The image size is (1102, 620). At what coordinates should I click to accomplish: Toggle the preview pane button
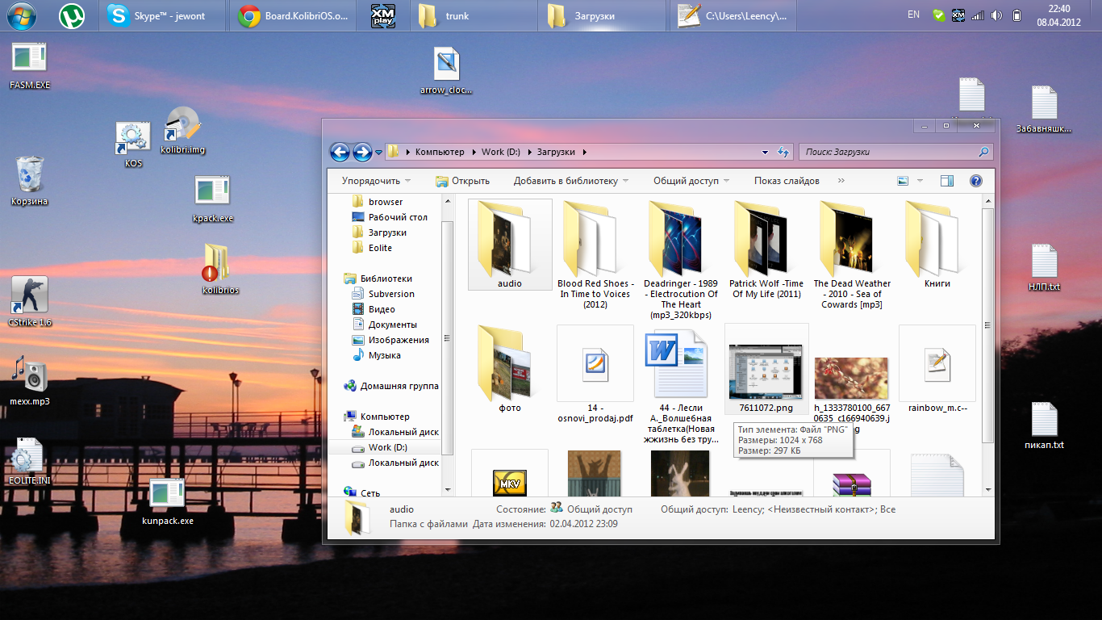pyautogui.click(x=947, y=181)
